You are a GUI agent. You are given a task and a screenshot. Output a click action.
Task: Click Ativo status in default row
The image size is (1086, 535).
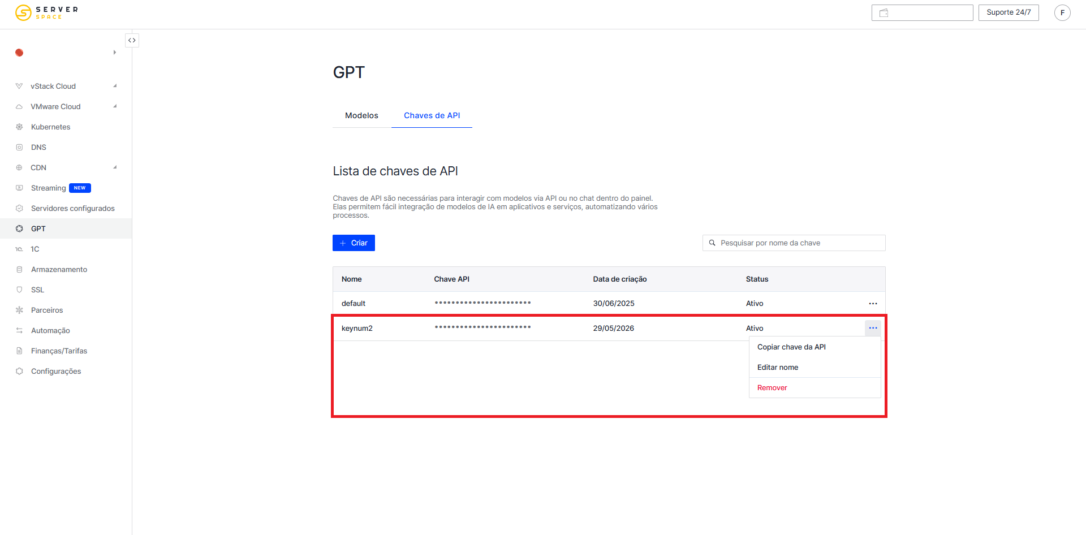point(754,304)
